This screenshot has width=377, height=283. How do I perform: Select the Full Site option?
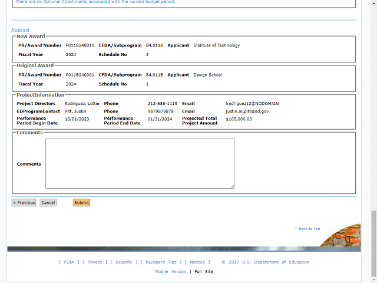(x=204, y=271)
